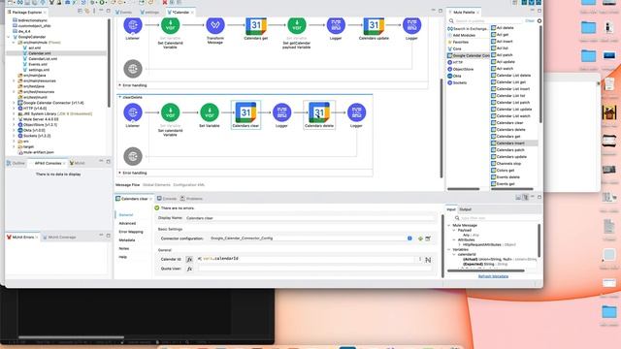The height and width of the screenshot is (349, 621).
Task: Click Calendars update node in upper flow
Action: click(x=374, y=25)
